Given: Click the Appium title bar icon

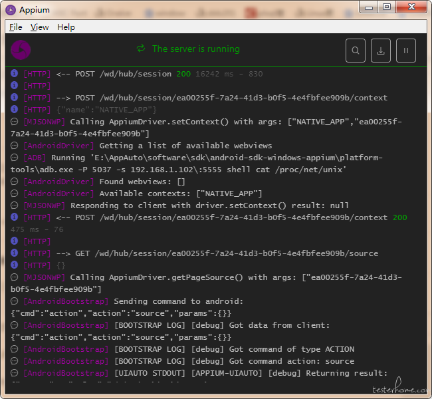Looking at the screenshot, I should 11,10.
